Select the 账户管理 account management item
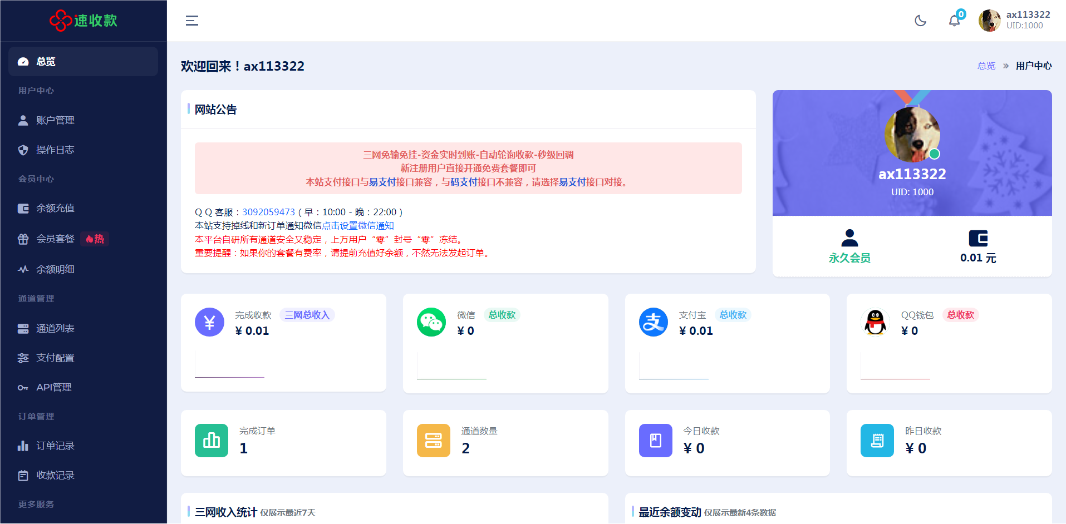1066x524 pixels. pyautogui.click(x=55, y=120)
